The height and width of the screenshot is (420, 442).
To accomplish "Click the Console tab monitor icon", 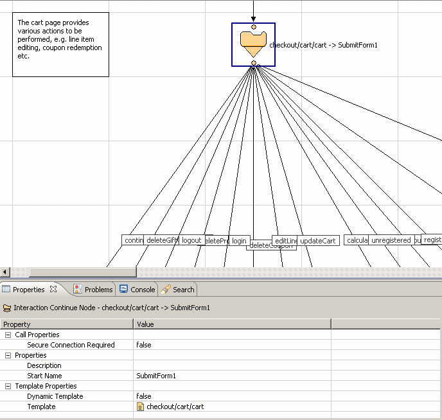I will point(124,289).
